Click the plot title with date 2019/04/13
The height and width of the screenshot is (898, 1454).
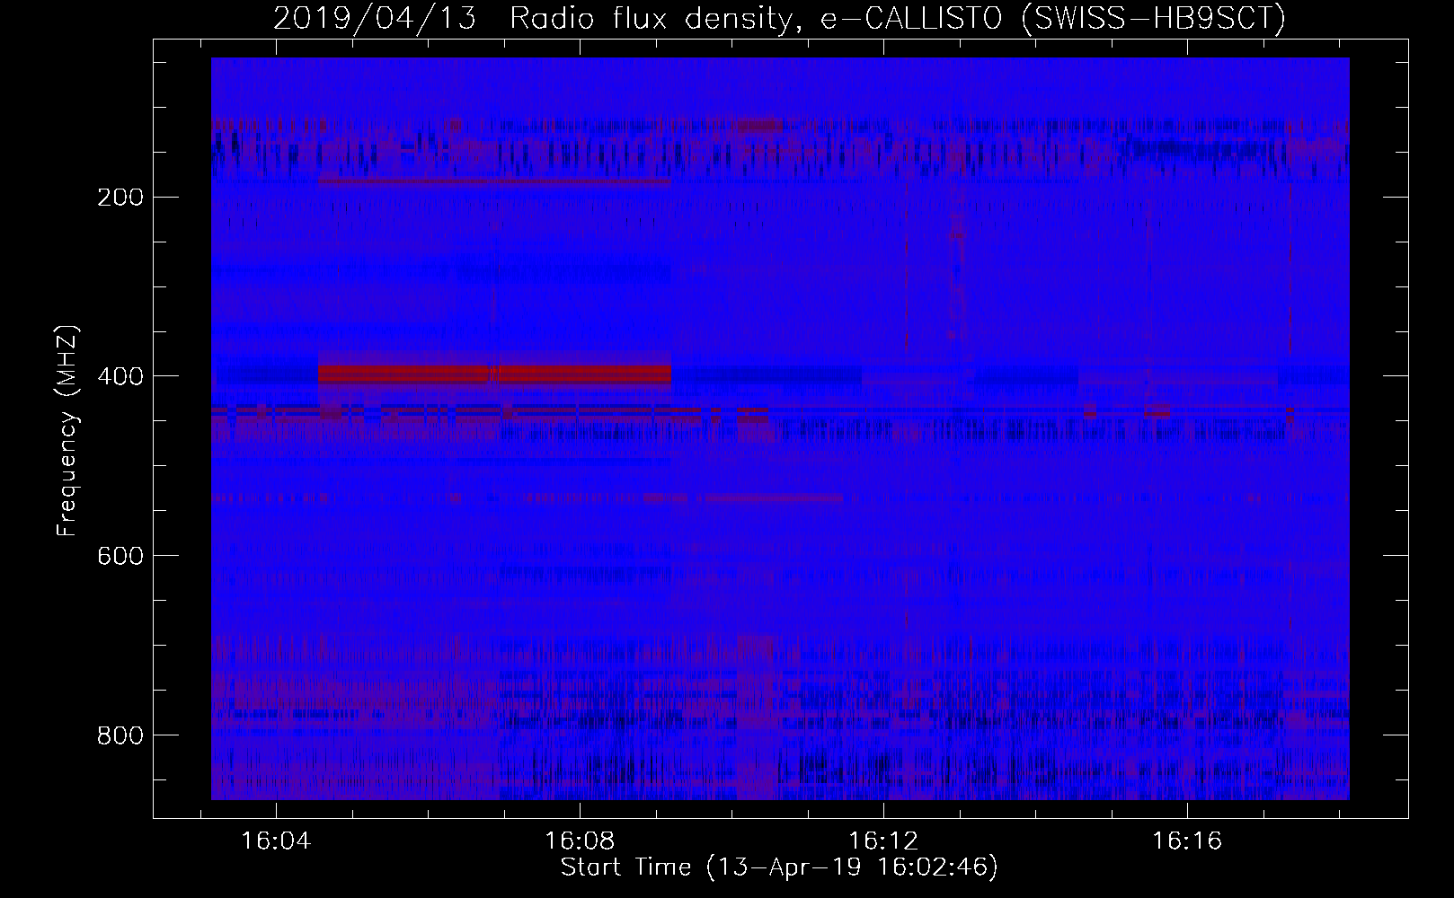[779, 19]
